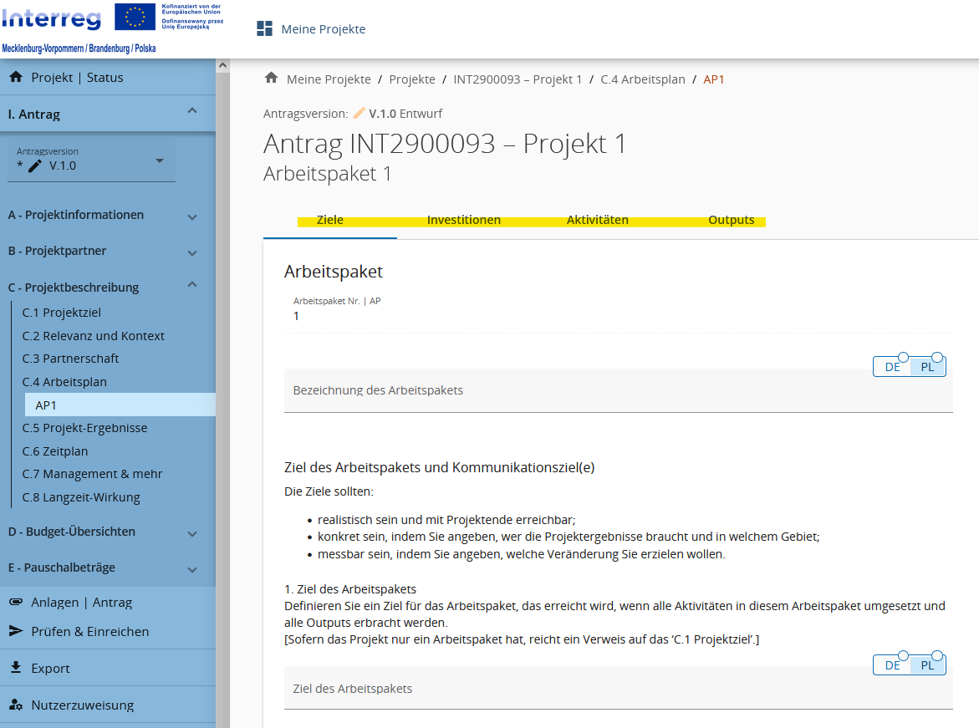The height and width of the screenshot is (728, 979).
Task: Click the Interreg logo
Action: pyautogui.click(x=52, y=18)
